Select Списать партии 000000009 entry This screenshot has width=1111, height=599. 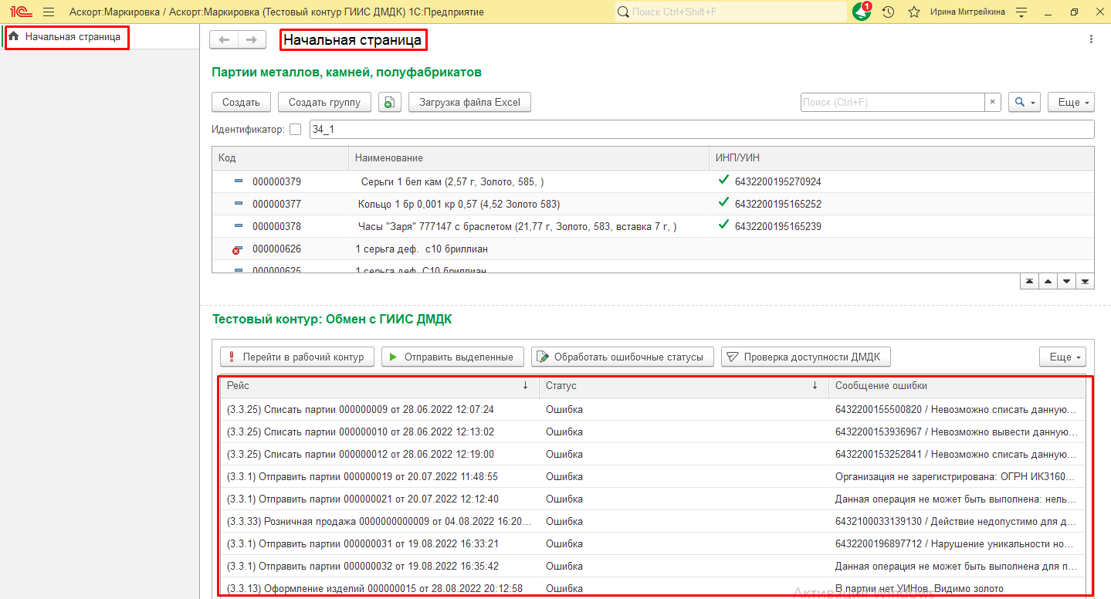(652, 410)
